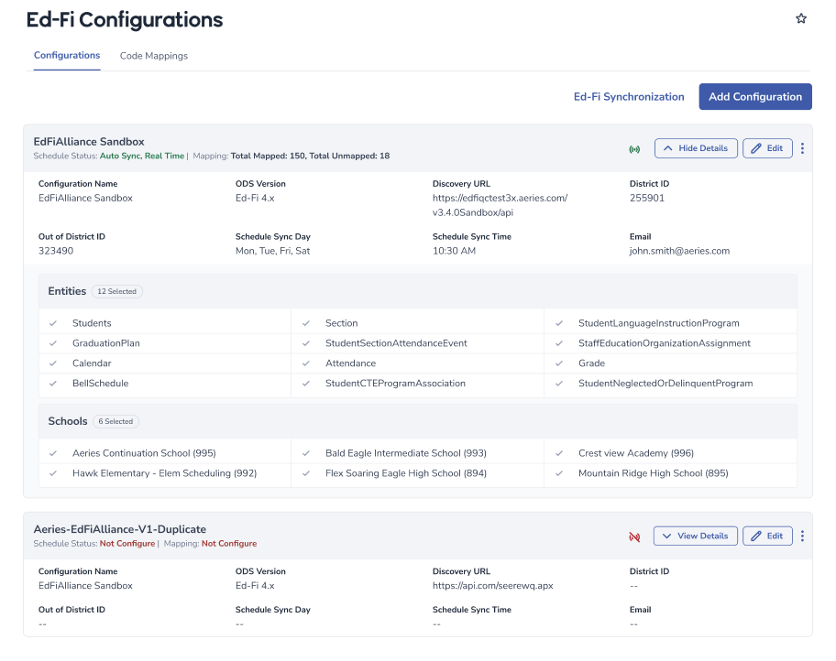
Task: Click the sync days Mon, Tue, Fri, Sat
Action: [x=272, y=251]
